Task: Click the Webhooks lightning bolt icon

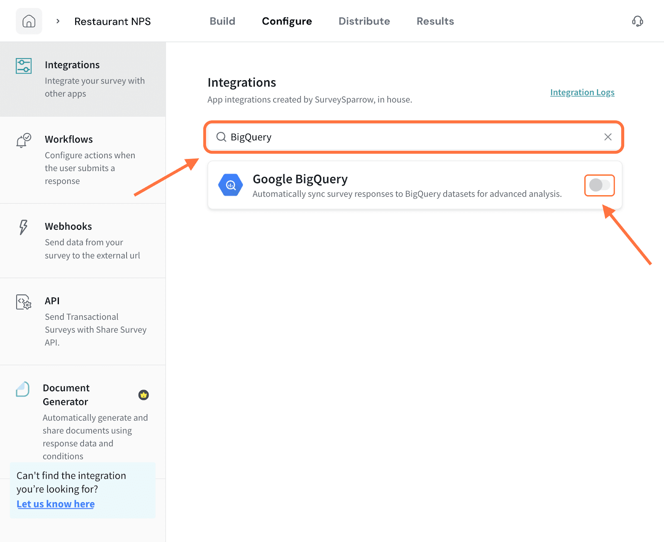Action: click(23, 227)
